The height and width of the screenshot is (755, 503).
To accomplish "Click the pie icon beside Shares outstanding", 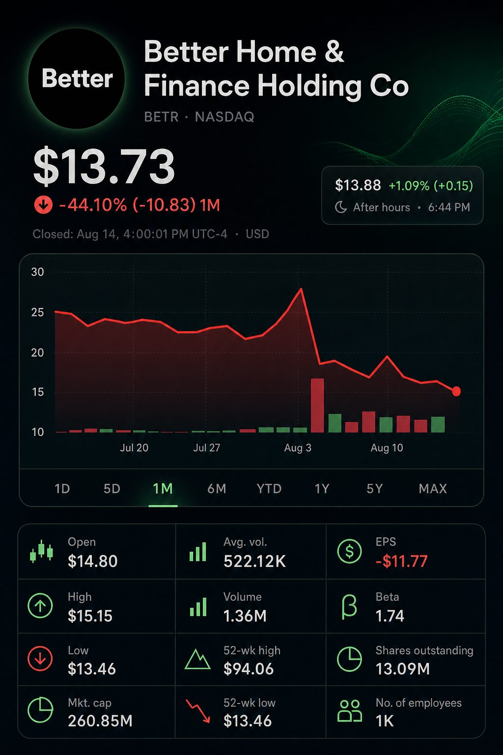I will [349, 659].
